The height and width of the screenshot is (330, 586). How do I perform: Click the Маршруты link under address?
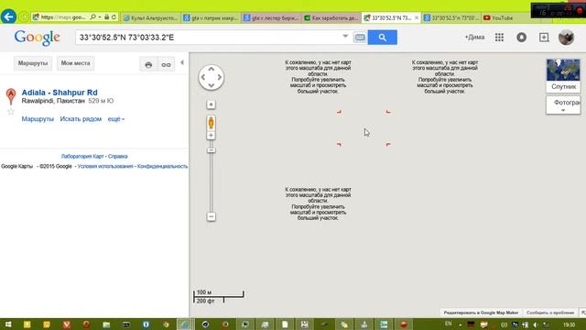click(x=38, y=119)
